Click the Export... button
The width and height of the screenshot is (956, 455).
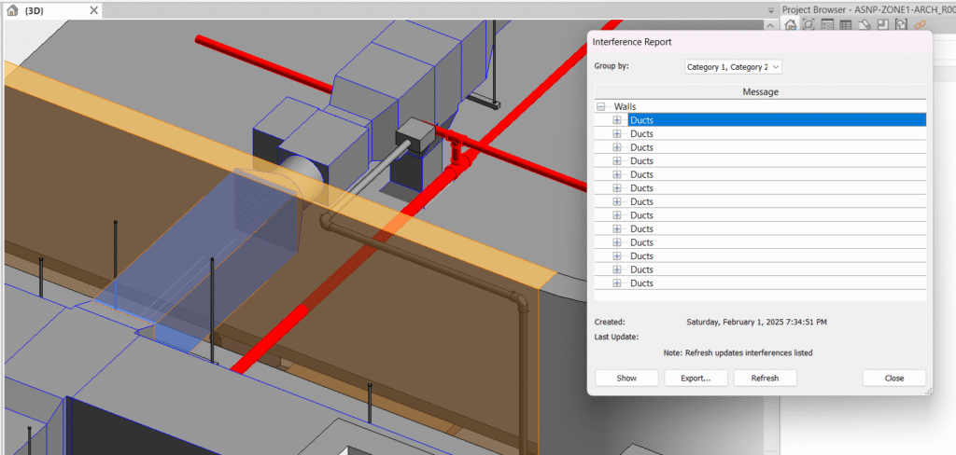coord(696,378)
